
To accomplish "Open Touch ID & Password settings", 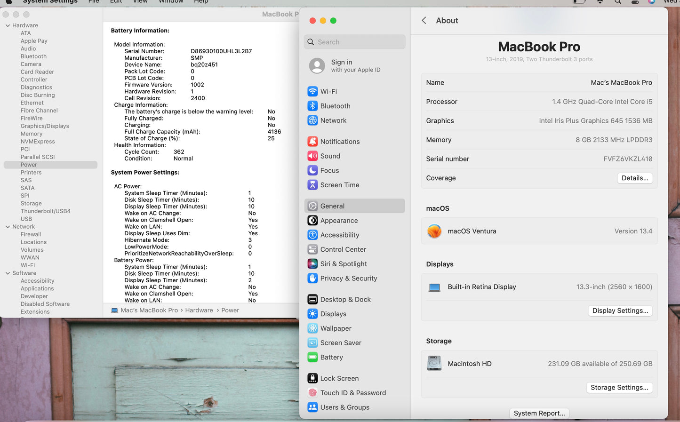I will (x=352, y=393).
